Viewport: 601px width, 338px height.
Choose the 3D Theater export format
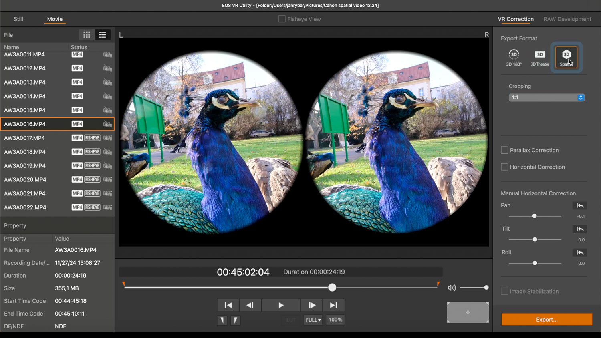click(540, 57)
